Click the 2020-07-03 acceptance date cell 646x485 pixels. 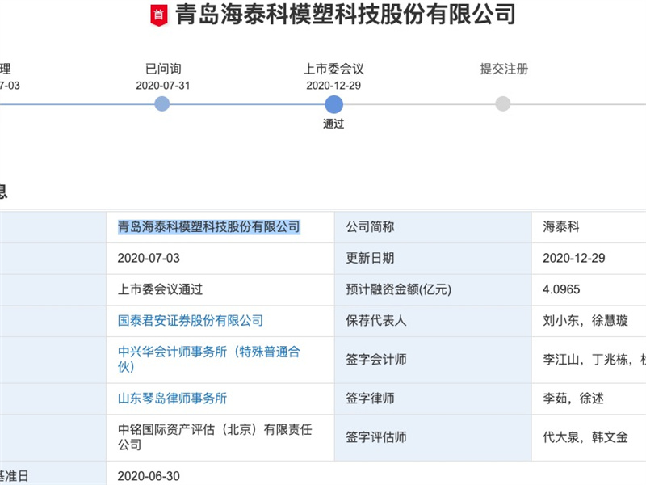click(x=220, y=258)
